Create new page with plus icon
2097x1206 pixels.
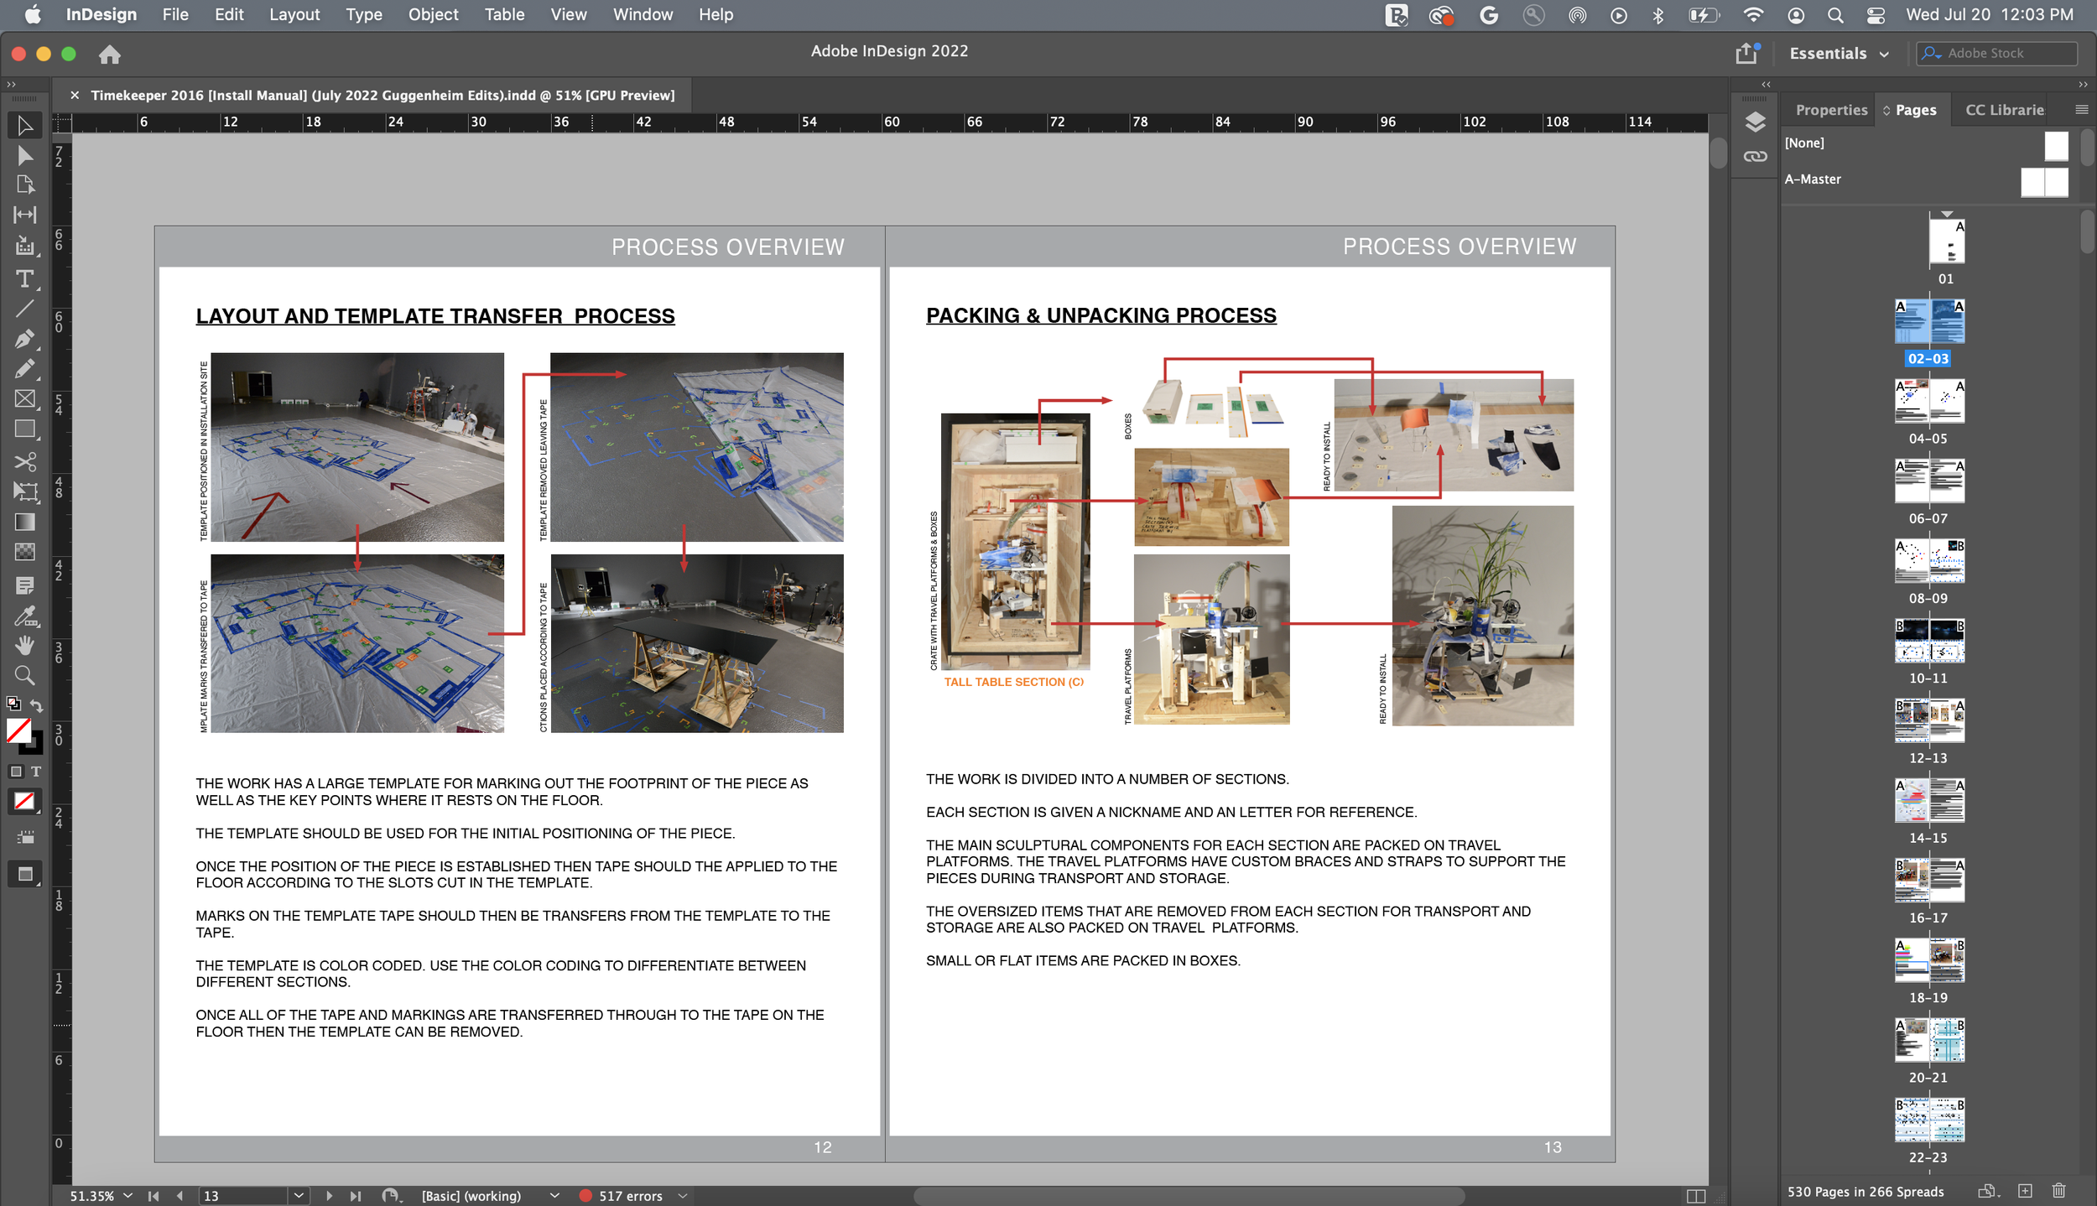tap(2025, 1191)
